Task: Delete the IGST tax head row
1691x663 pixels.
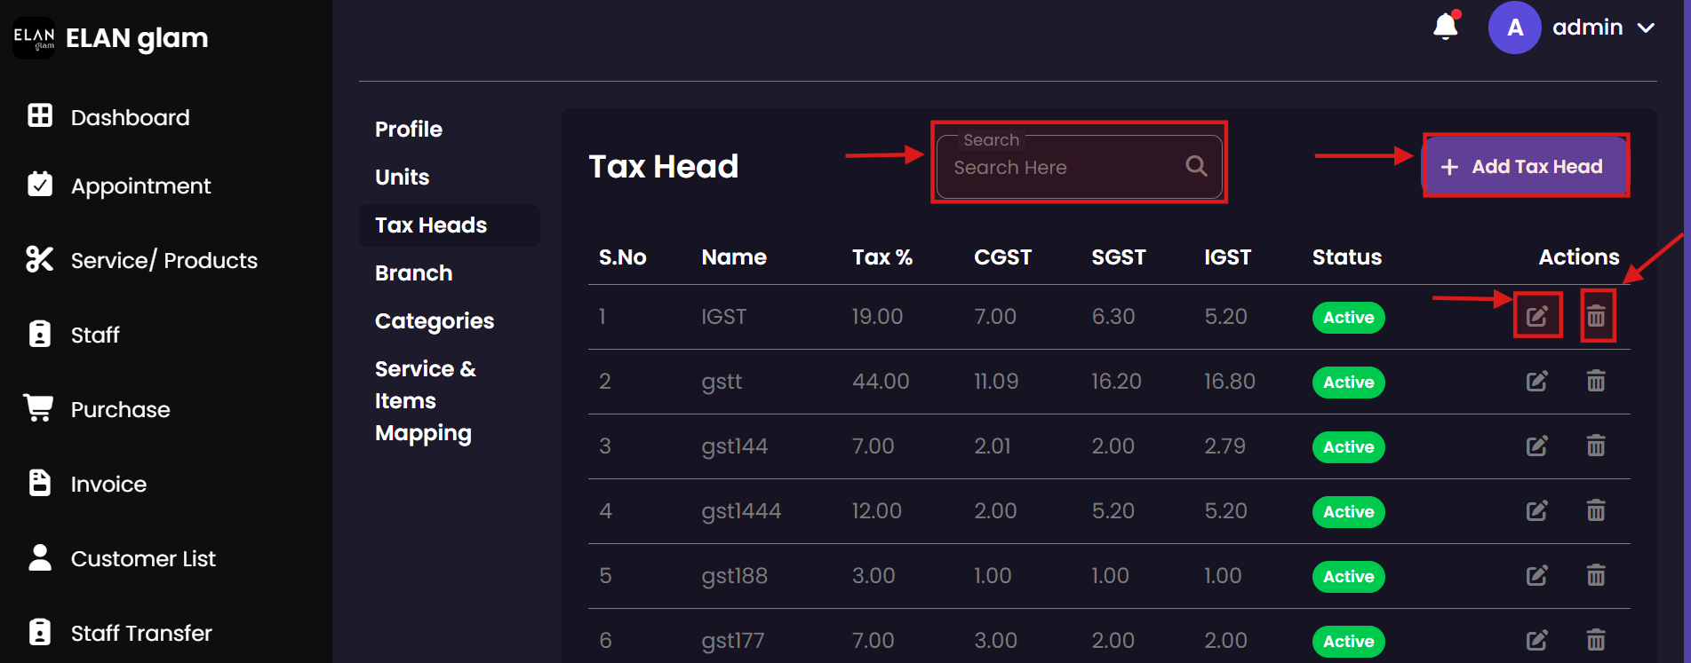Action: tap(1596, 316)
